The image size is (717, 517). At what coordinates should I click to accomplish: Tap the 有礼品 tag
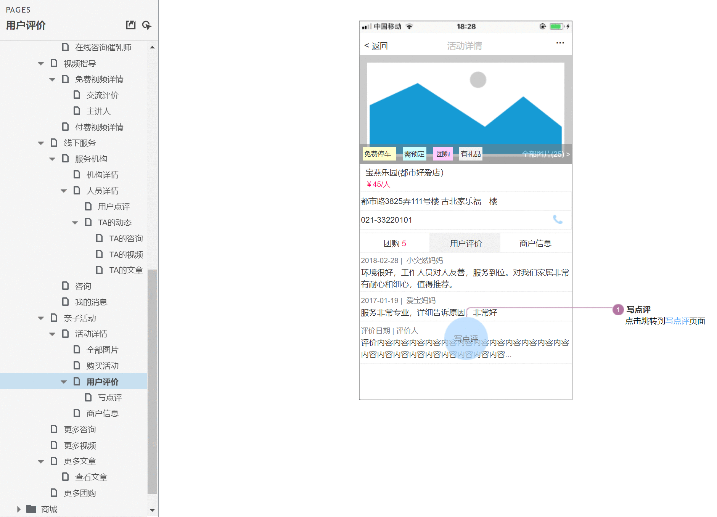[471, 154]
